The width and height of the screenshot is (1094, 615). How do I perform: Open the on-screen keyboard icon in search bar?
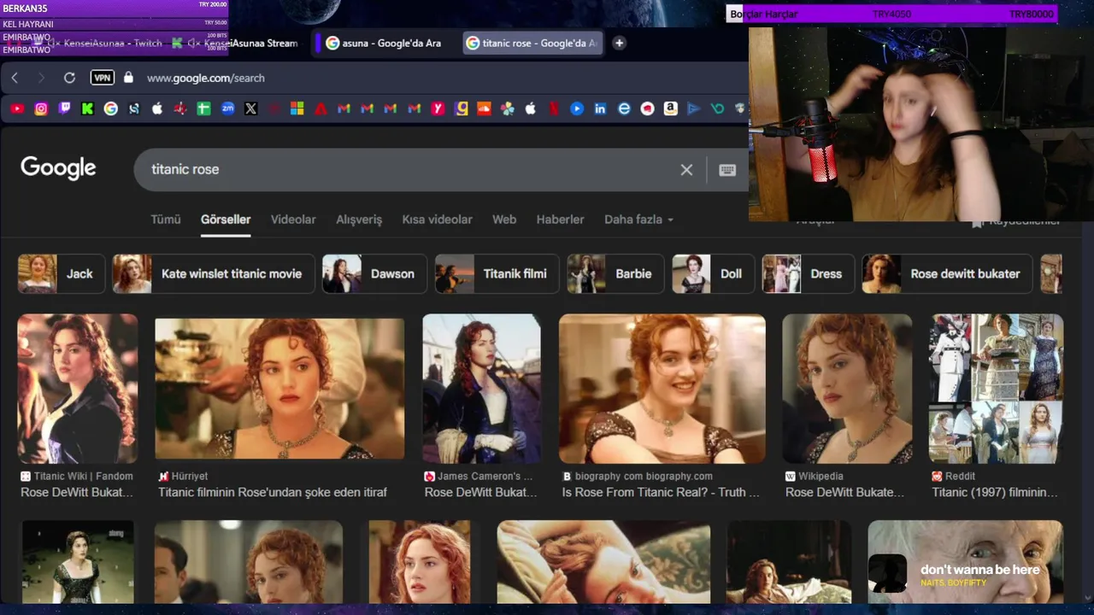tap(727, 169)
